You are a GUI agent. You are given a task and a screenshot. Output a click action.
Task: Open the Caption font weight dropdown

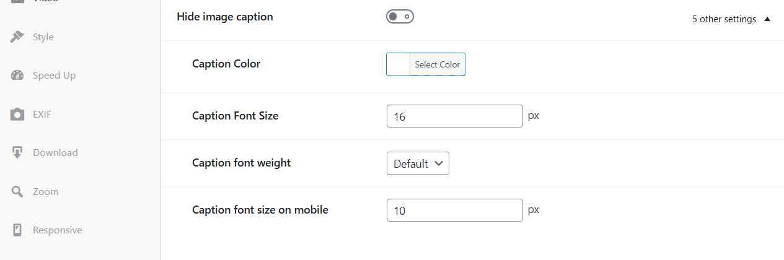[418, 163]
